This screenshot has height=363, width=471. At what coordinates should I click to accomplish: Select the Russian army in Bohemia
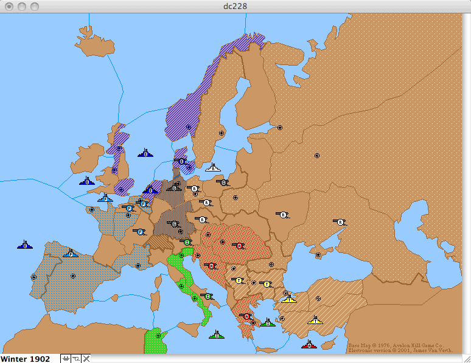pyautogui.click(x=202, y=220)
